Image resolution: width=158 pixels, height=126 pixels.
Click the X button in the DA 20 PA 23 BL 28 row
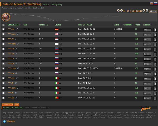click(x=155, y=54)
